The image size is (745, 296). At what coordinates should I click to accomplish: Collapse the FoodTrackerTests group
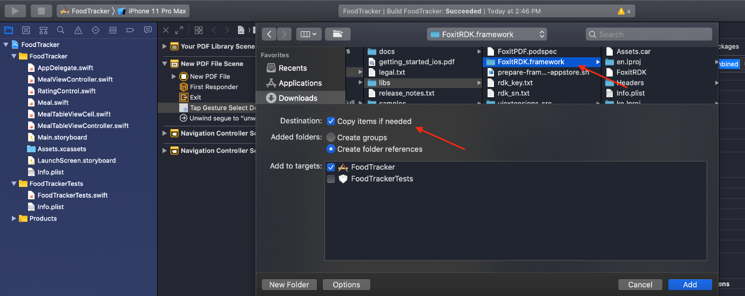(x=14, y=184)
